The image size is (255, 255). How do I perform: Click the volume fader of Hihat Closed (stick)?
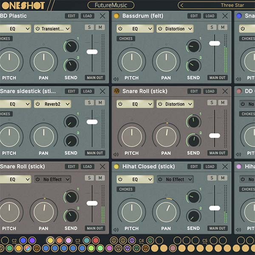point(215,208)
